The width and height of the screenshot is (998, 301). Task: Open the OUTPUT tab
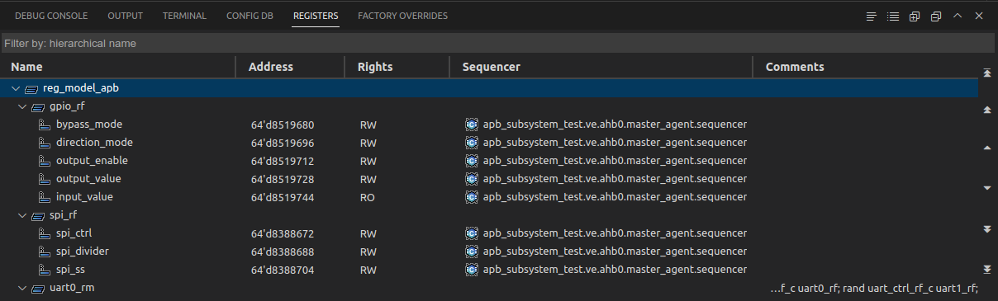(x=126, y=16)
